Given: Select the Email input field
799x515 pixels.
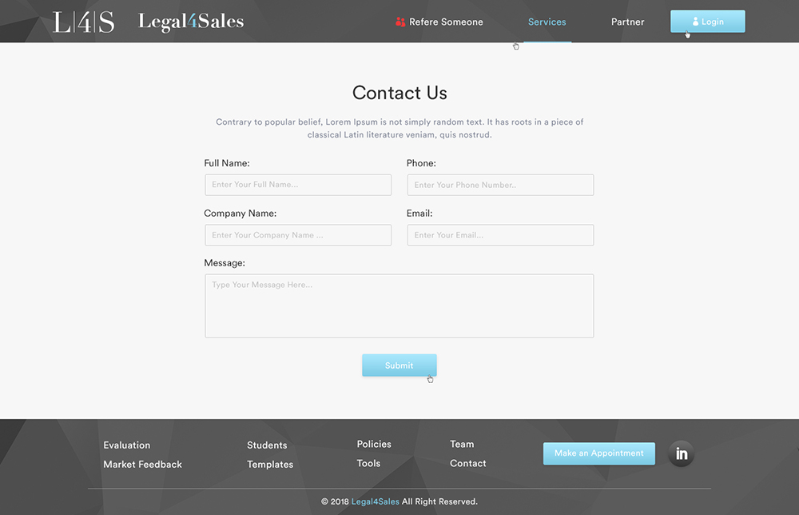Looking at the screenshot, I should click(500, 235).
